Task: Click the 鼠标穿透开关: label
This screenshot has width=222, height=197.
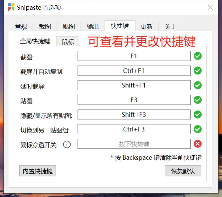Action: click(39, 145)
